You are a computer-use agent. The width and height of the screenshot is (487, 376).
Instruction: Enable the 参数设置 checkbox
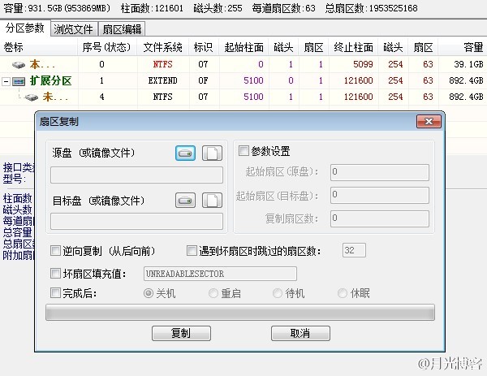(x=243, y=151)
